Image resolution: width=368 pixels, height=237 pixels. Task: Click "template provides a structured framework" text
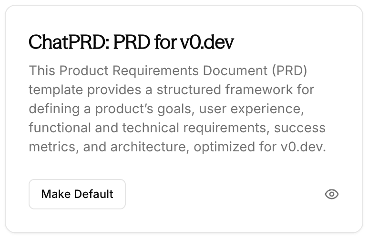tap(160, 90)
